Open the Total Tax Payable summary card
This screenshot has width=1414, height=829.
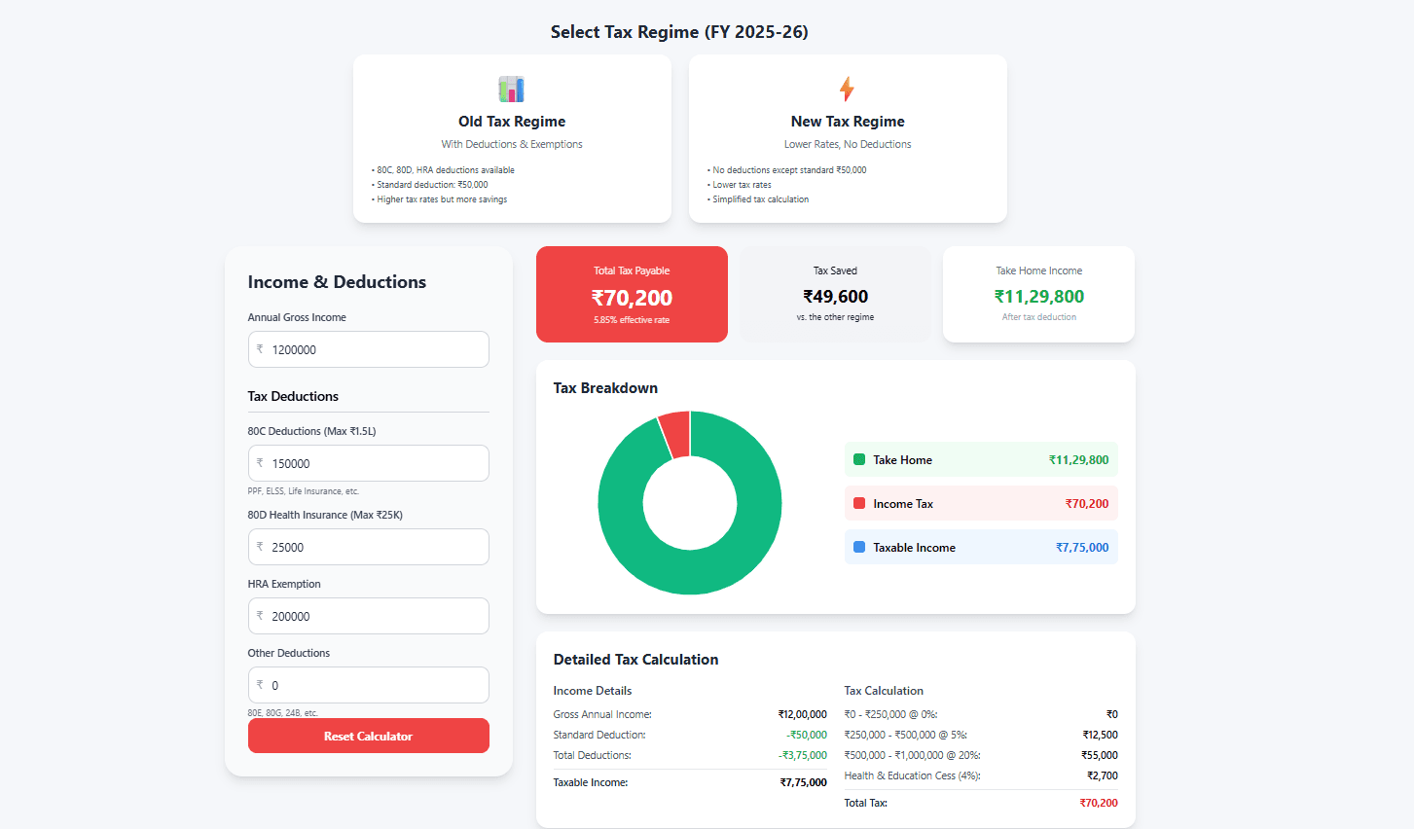coord(631,294)
